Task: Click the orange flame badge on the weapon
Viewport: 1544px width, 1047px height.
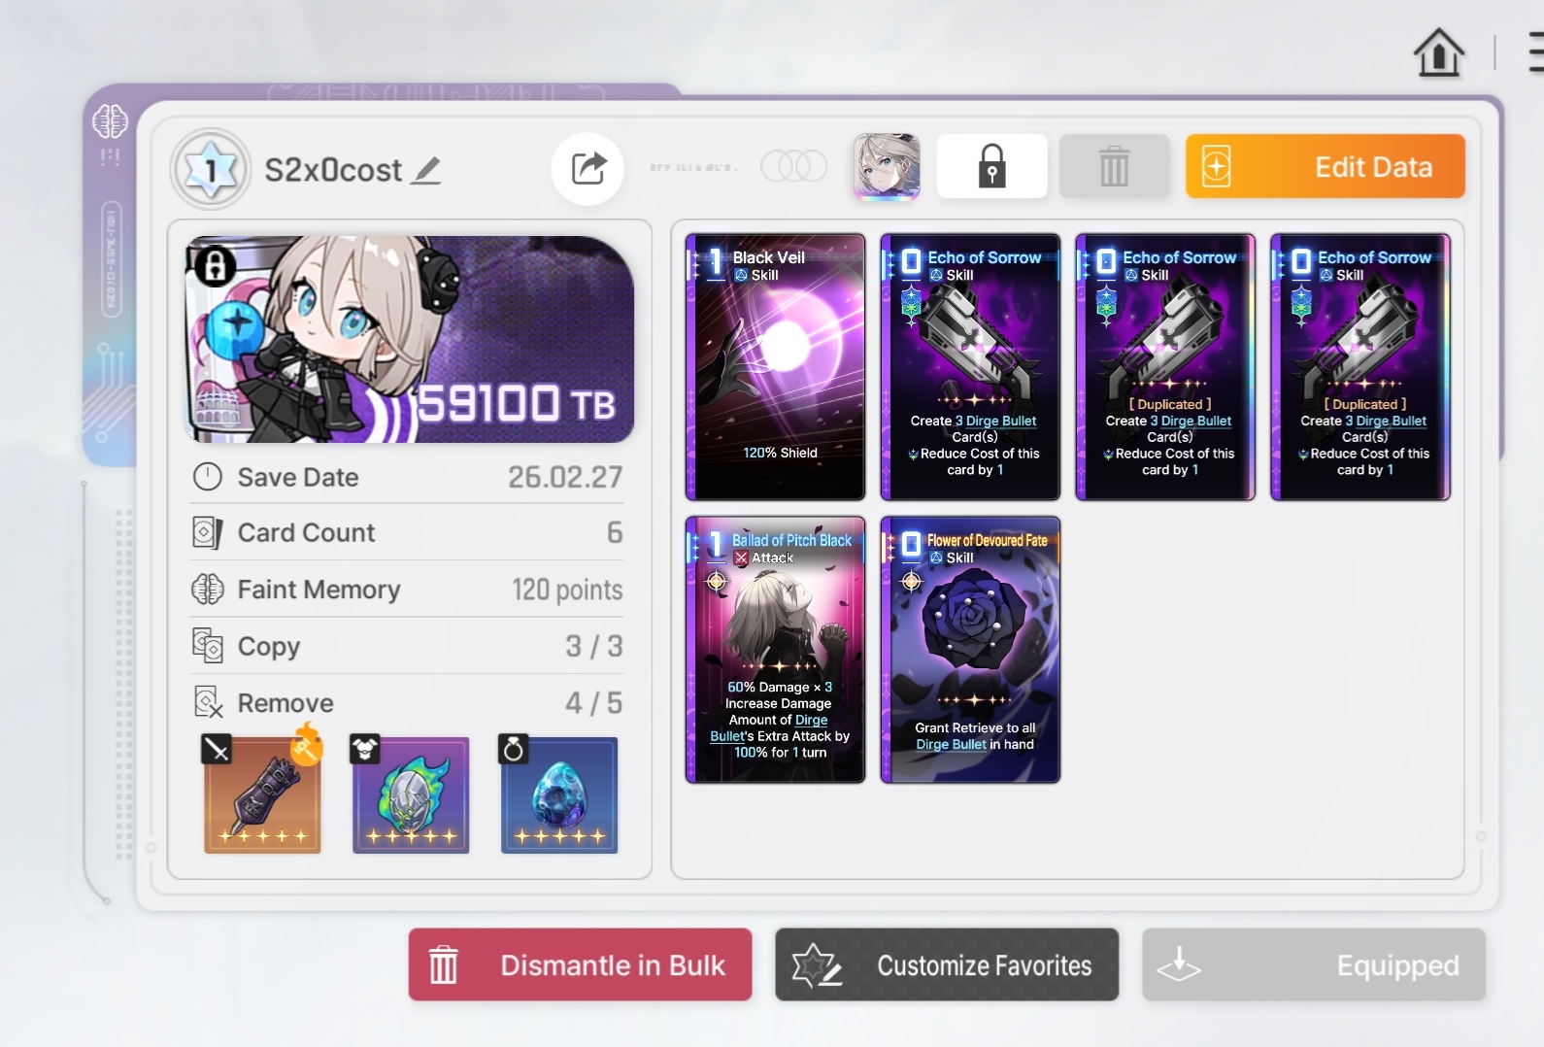Action: (x=307, y=744)
